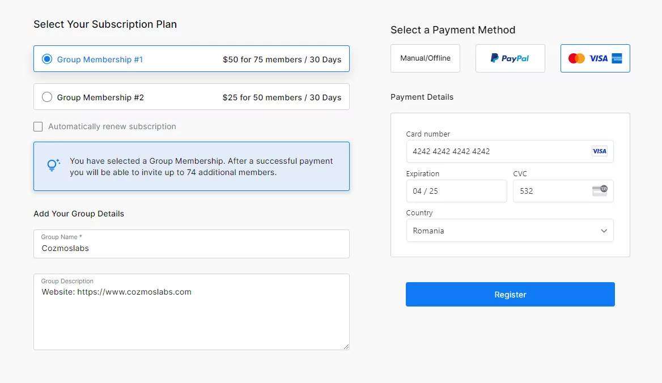The image size is (662, 383).
Task: Select Group Membership #2 radio button
Action: click(47, 97)
